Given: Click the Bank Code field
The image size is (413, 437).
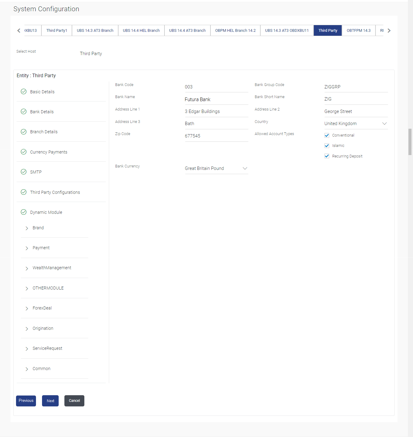Looking at the screenshot, I should [x=216, y=87].
